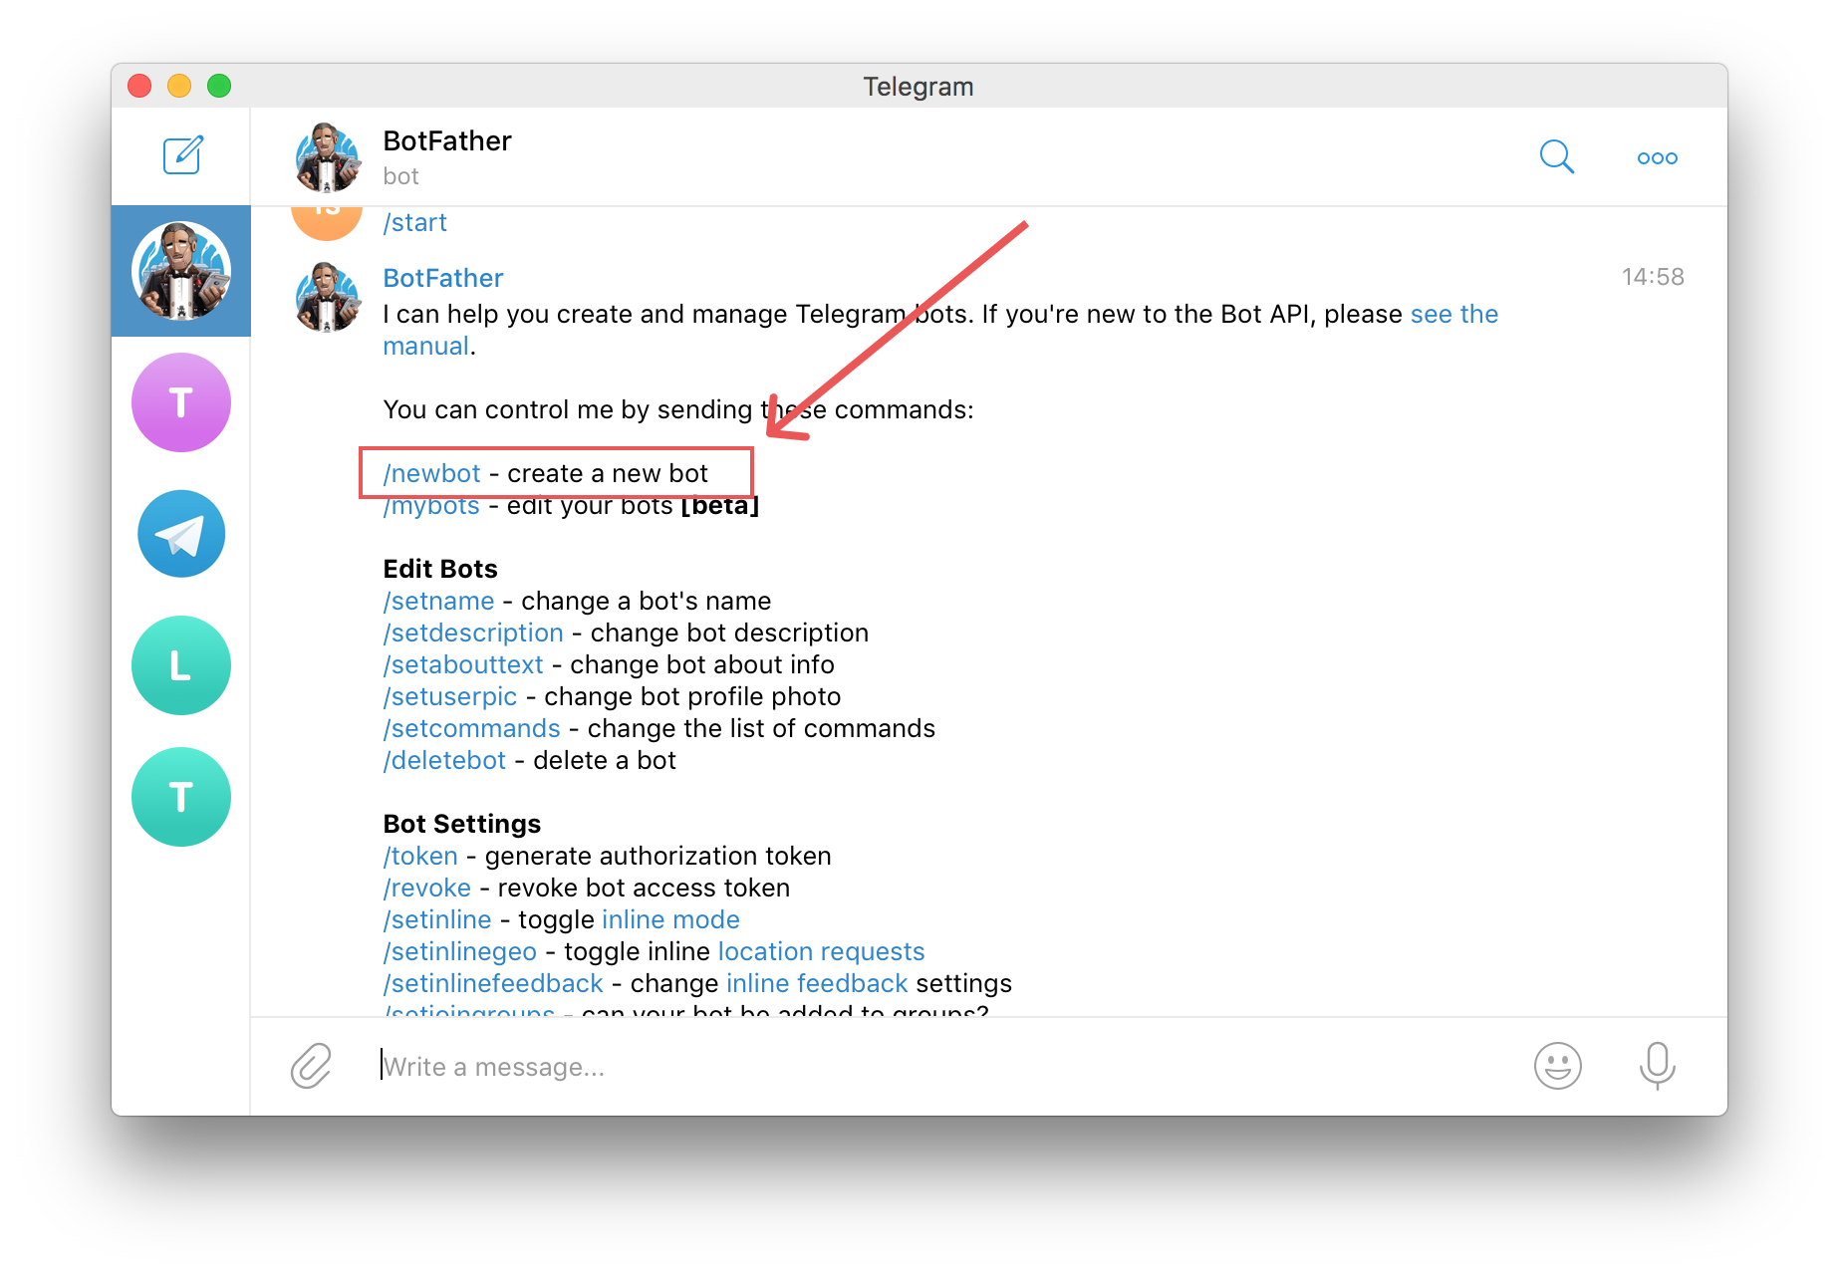This screenshot has width=1839, height=1275.
Task: Click the compose new message icon
Action: pos(183,155)
